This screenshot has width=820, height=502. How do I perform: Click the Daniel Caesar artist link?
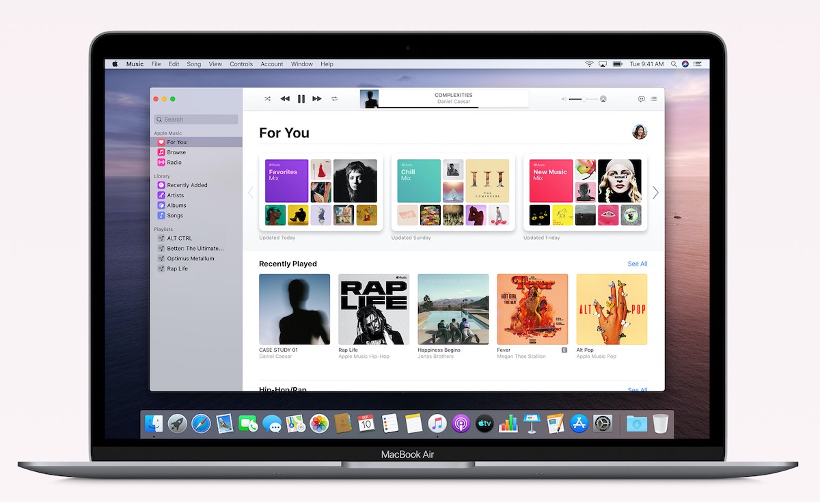pyautogui.click(x=275, y=357)
